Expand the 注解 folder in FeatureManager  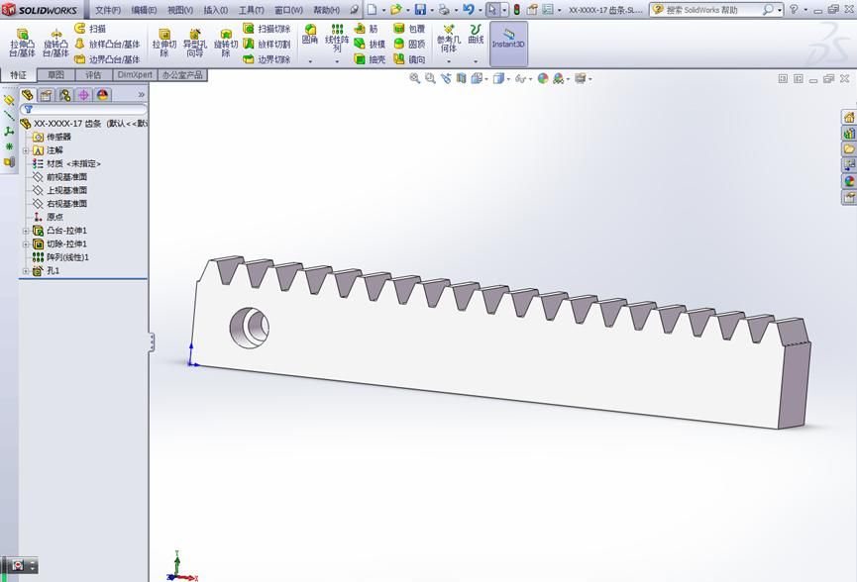26,149
